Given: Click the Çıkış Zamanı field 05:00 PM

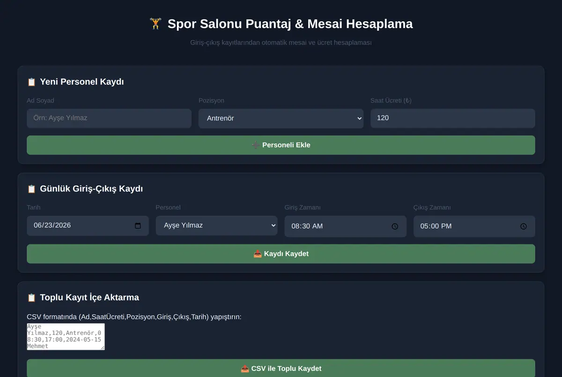Looking at the screenshot, I should pyautogui.click(x=474, y=226).
